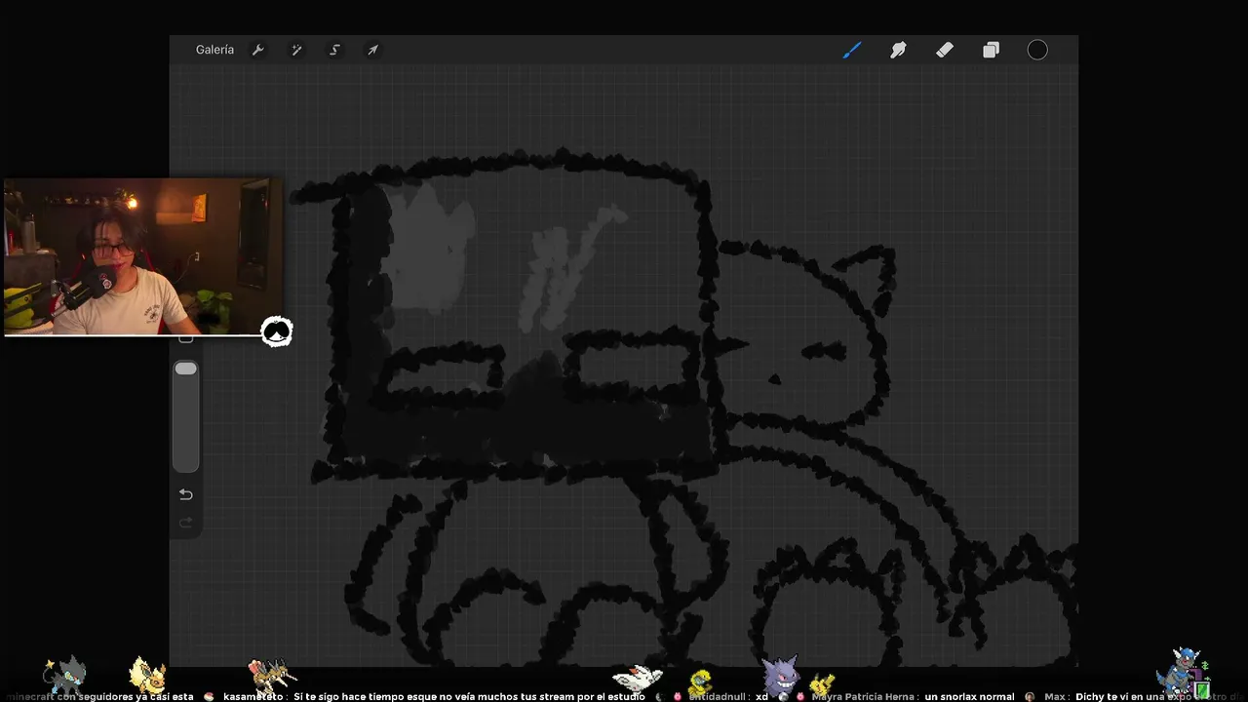Undo the last stroke
The image size is (1248, 702).
[185, 494]
